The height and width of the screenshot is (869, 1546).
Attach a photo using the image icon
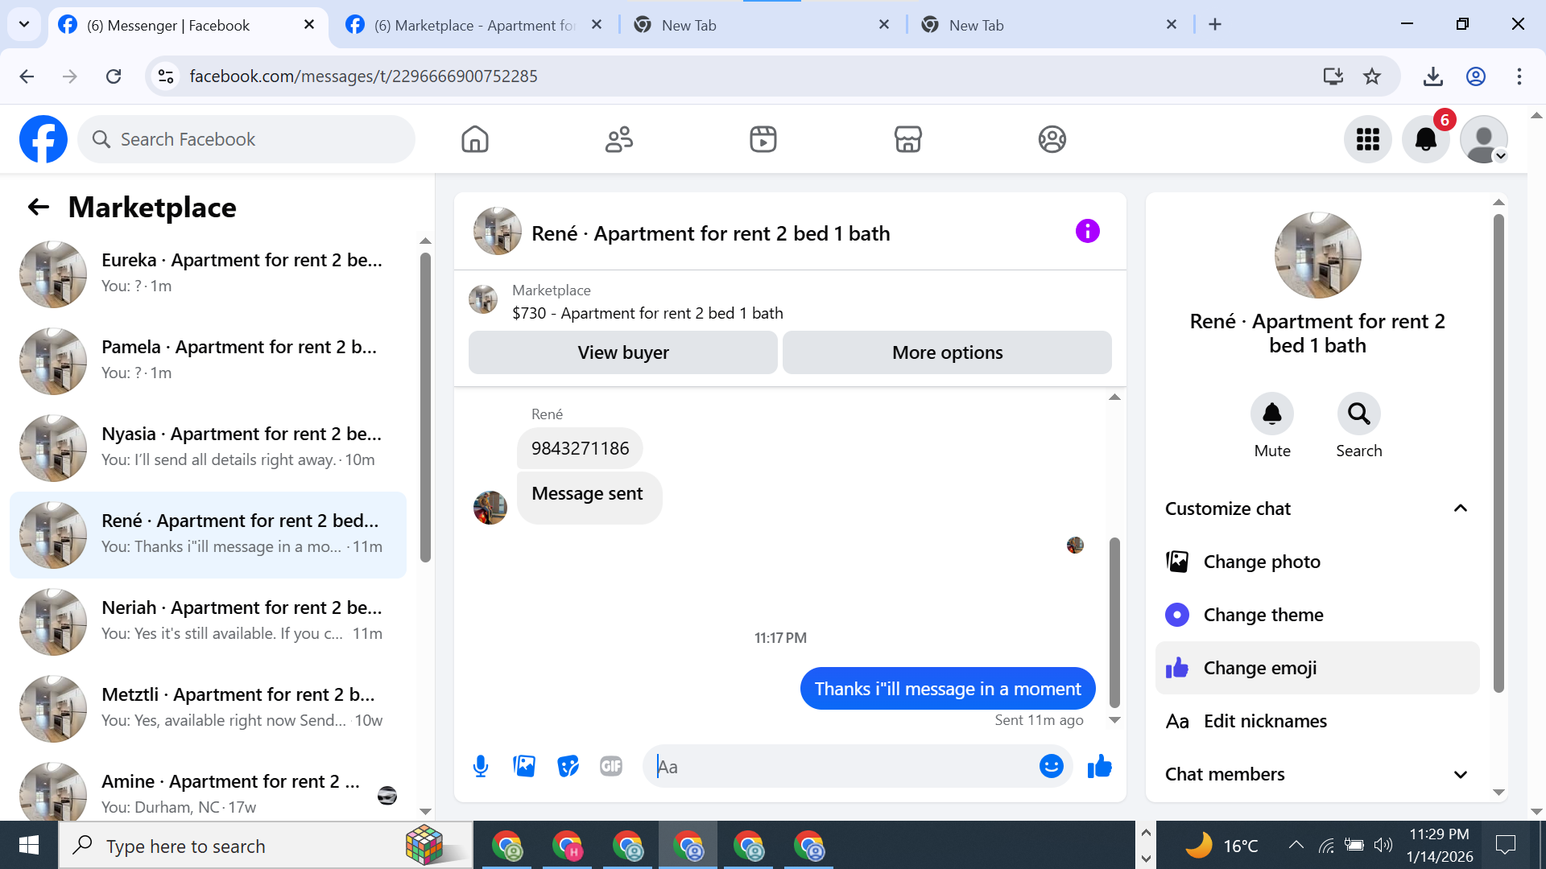524,766
